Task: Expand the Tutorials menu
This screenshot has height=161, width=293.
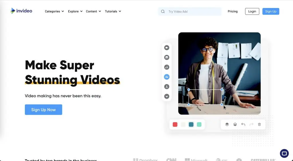Action: [x=113, y=11]
